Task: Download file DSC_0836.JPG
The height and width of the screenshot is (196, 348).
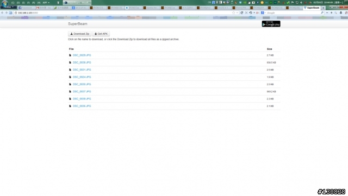Action: [82, 106]
